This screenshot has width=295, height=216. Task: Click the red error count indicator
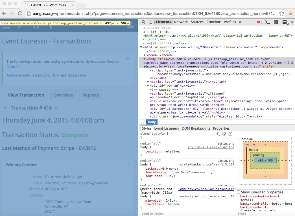260,22
